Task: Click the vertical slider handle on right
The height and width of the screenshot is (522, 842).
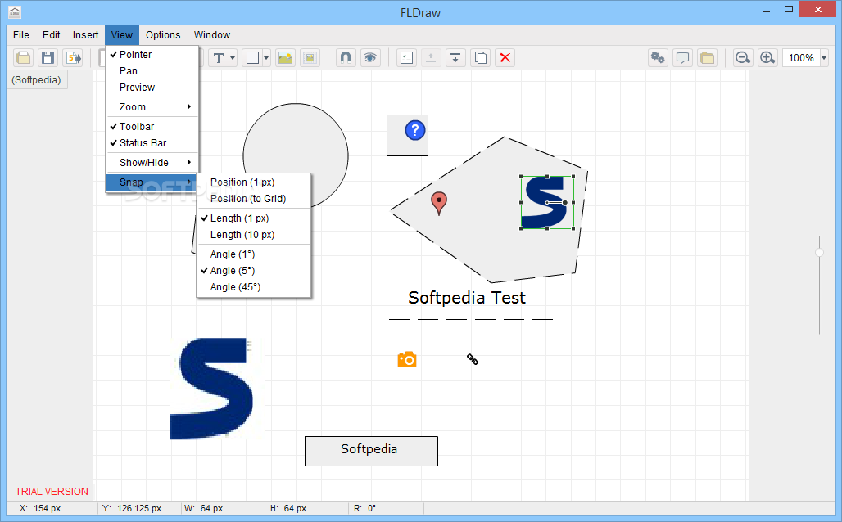Action: point(819,252)
